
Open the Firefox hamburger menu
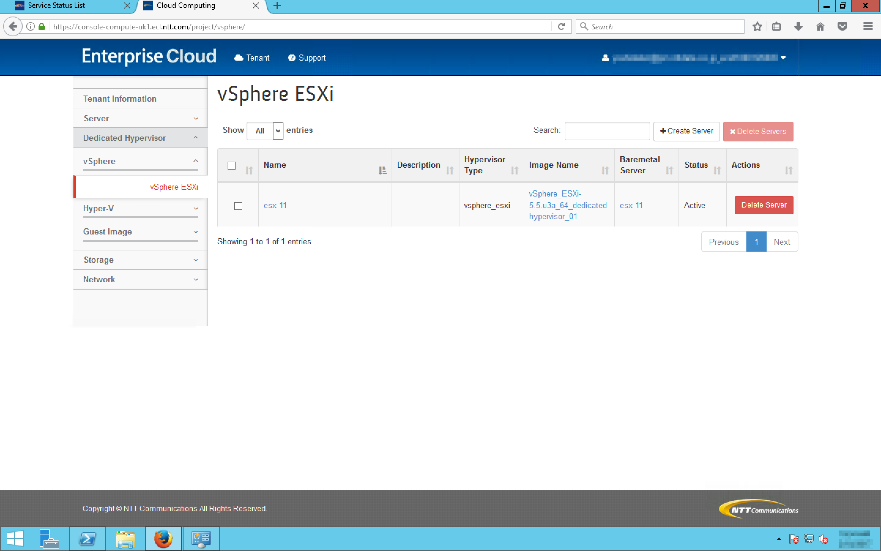[868, 27]
